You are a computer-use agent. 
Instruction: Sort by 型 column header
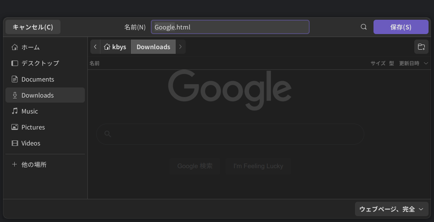click(392, 63)
